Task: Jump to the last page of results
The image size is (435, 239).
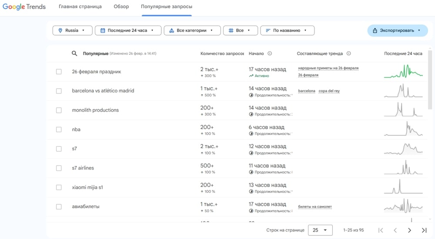Action: 424,230
